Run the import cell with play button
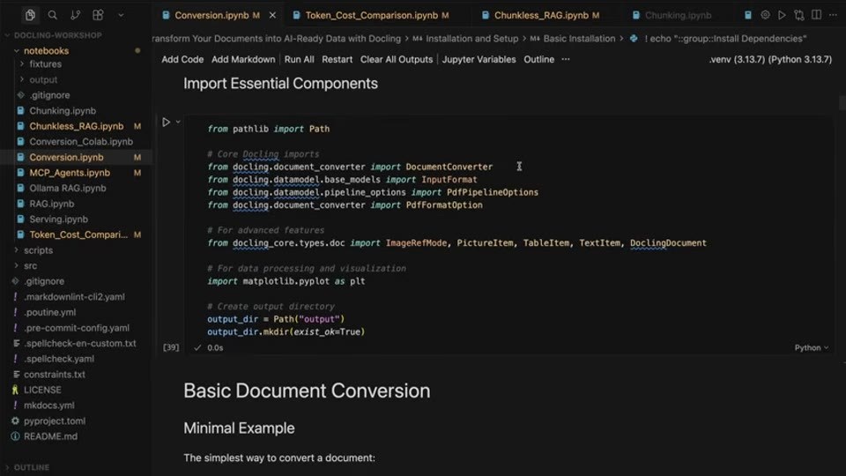Screen dimensions: 846x476 pyautogui.click(x=167, y=122)
